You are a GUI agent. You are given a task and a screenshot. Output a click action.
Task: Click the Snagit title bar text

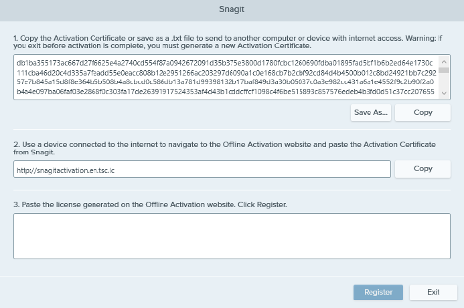coord(232,9)
